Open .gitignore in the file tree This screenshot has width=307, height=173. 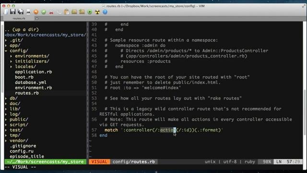point(23,146)
